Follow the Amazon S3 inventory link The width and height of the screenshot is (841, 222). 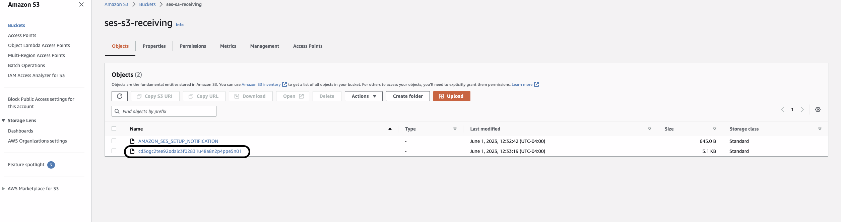point(261,84)
